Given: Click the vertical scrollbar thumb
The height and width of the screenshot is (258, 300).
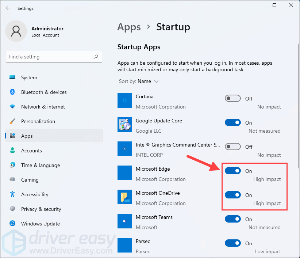Looking at the screenshot, I should [298, 106].
